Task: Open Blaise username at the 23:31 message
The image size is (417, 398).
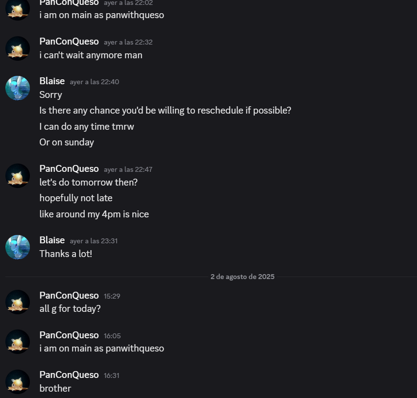Action: [52, 240]
